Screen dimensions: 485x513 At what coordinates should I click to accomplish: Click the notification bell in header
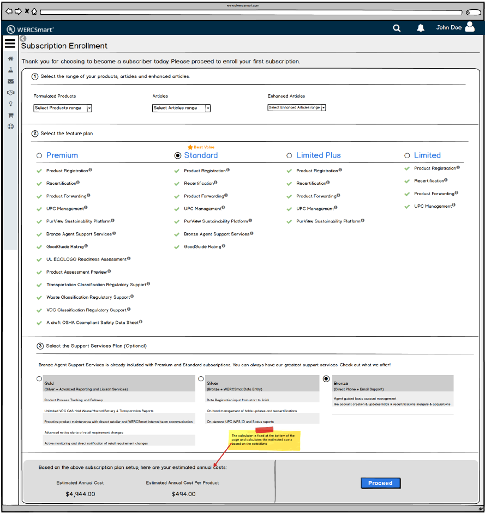click(x=421, y=28)
